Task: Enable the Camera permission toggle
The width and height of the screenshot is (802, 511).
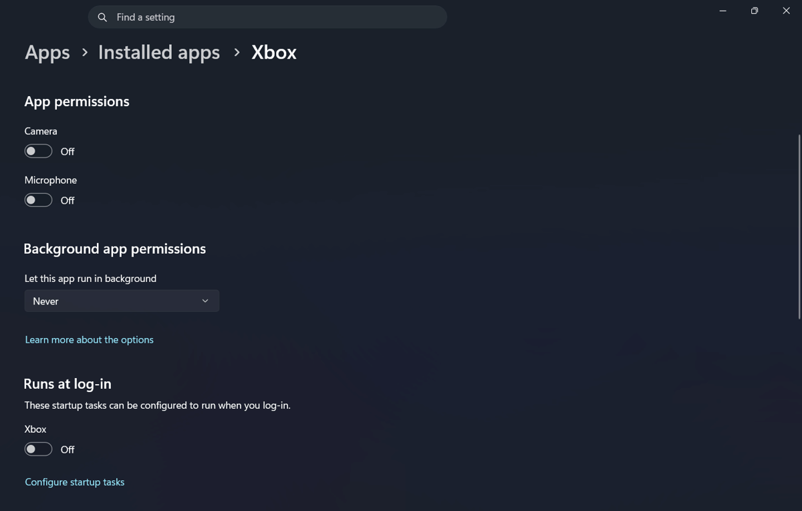Action: click(38, 150)
